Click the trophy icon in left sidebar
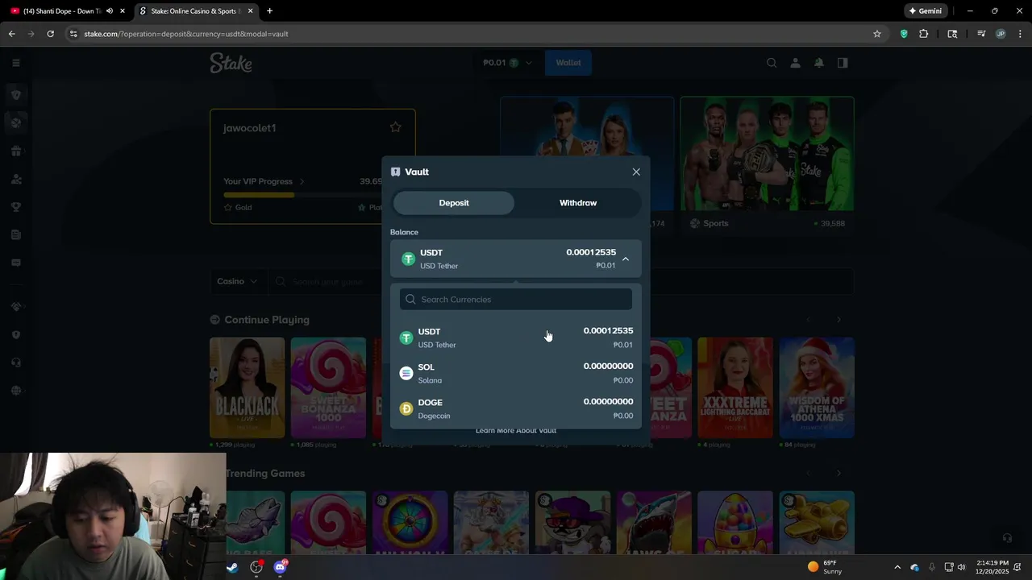 click(15, 207)
